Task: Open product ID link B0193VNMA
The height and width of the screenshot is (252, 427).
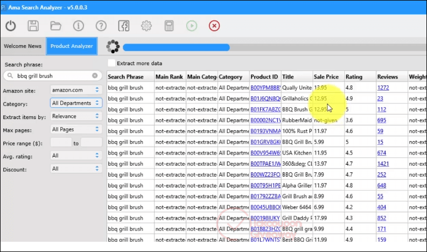Action: click(x=265, y=131)
